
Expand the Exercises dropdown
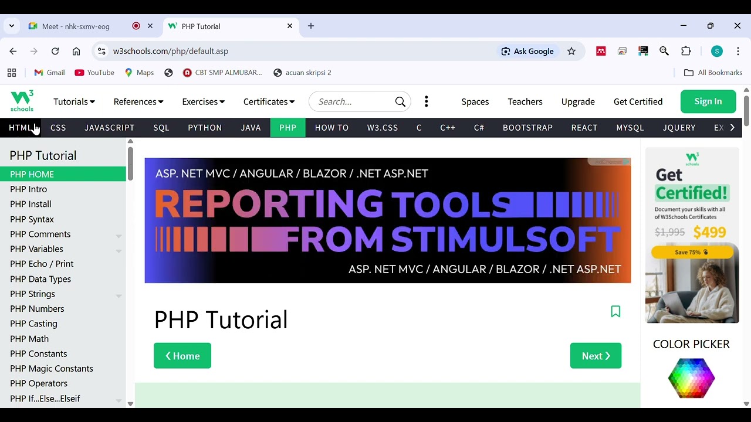[x=203, y=102]
